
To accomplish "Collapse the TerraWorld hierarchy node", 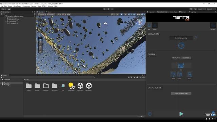I will pos(6,22).
